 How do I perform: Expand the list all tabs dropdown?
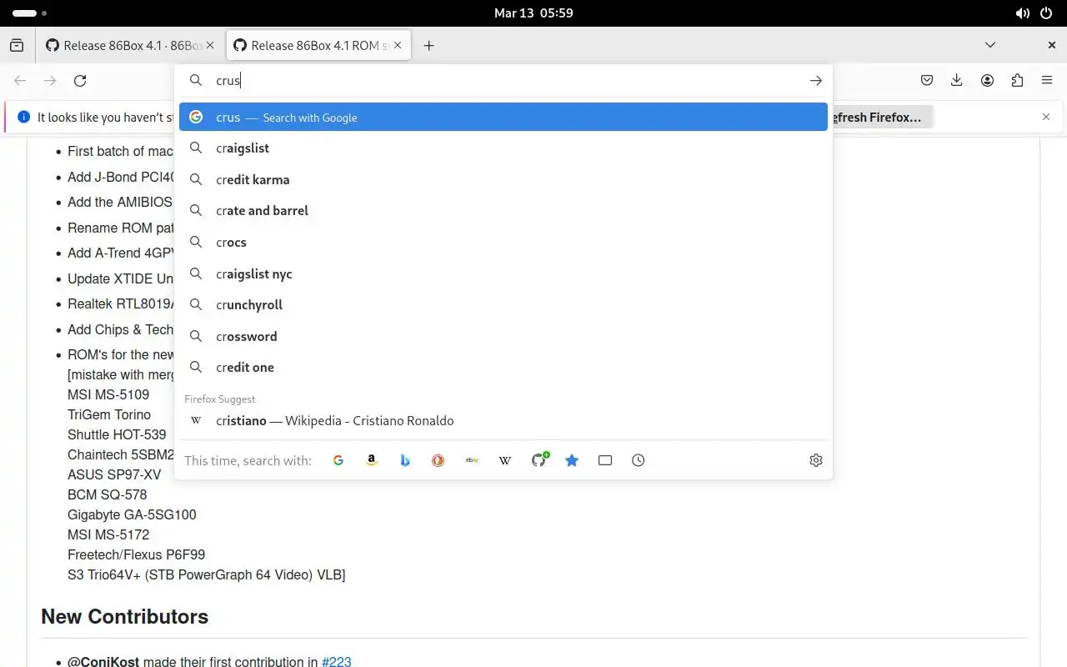tap(990, 46)
